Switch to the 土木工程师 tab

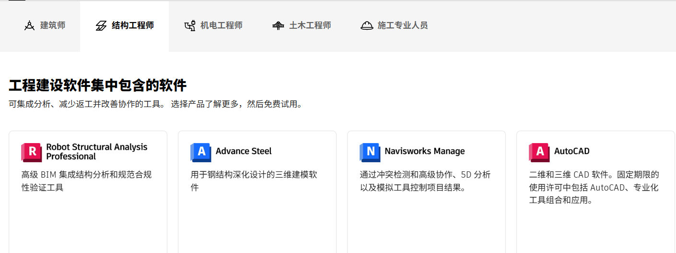[310, 25]
